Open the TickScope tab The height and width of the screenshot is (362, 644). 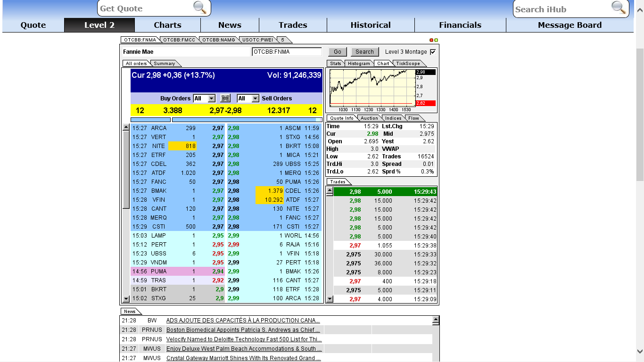tap(408, 64)
